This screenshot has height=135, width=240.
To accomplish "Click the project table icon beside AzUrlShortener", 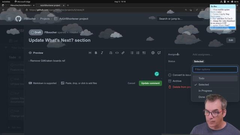I will click(55, 19).
